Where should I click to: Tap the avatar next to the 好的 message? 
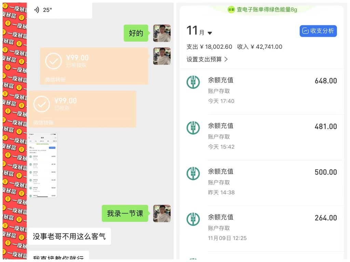tap(162, 33)
